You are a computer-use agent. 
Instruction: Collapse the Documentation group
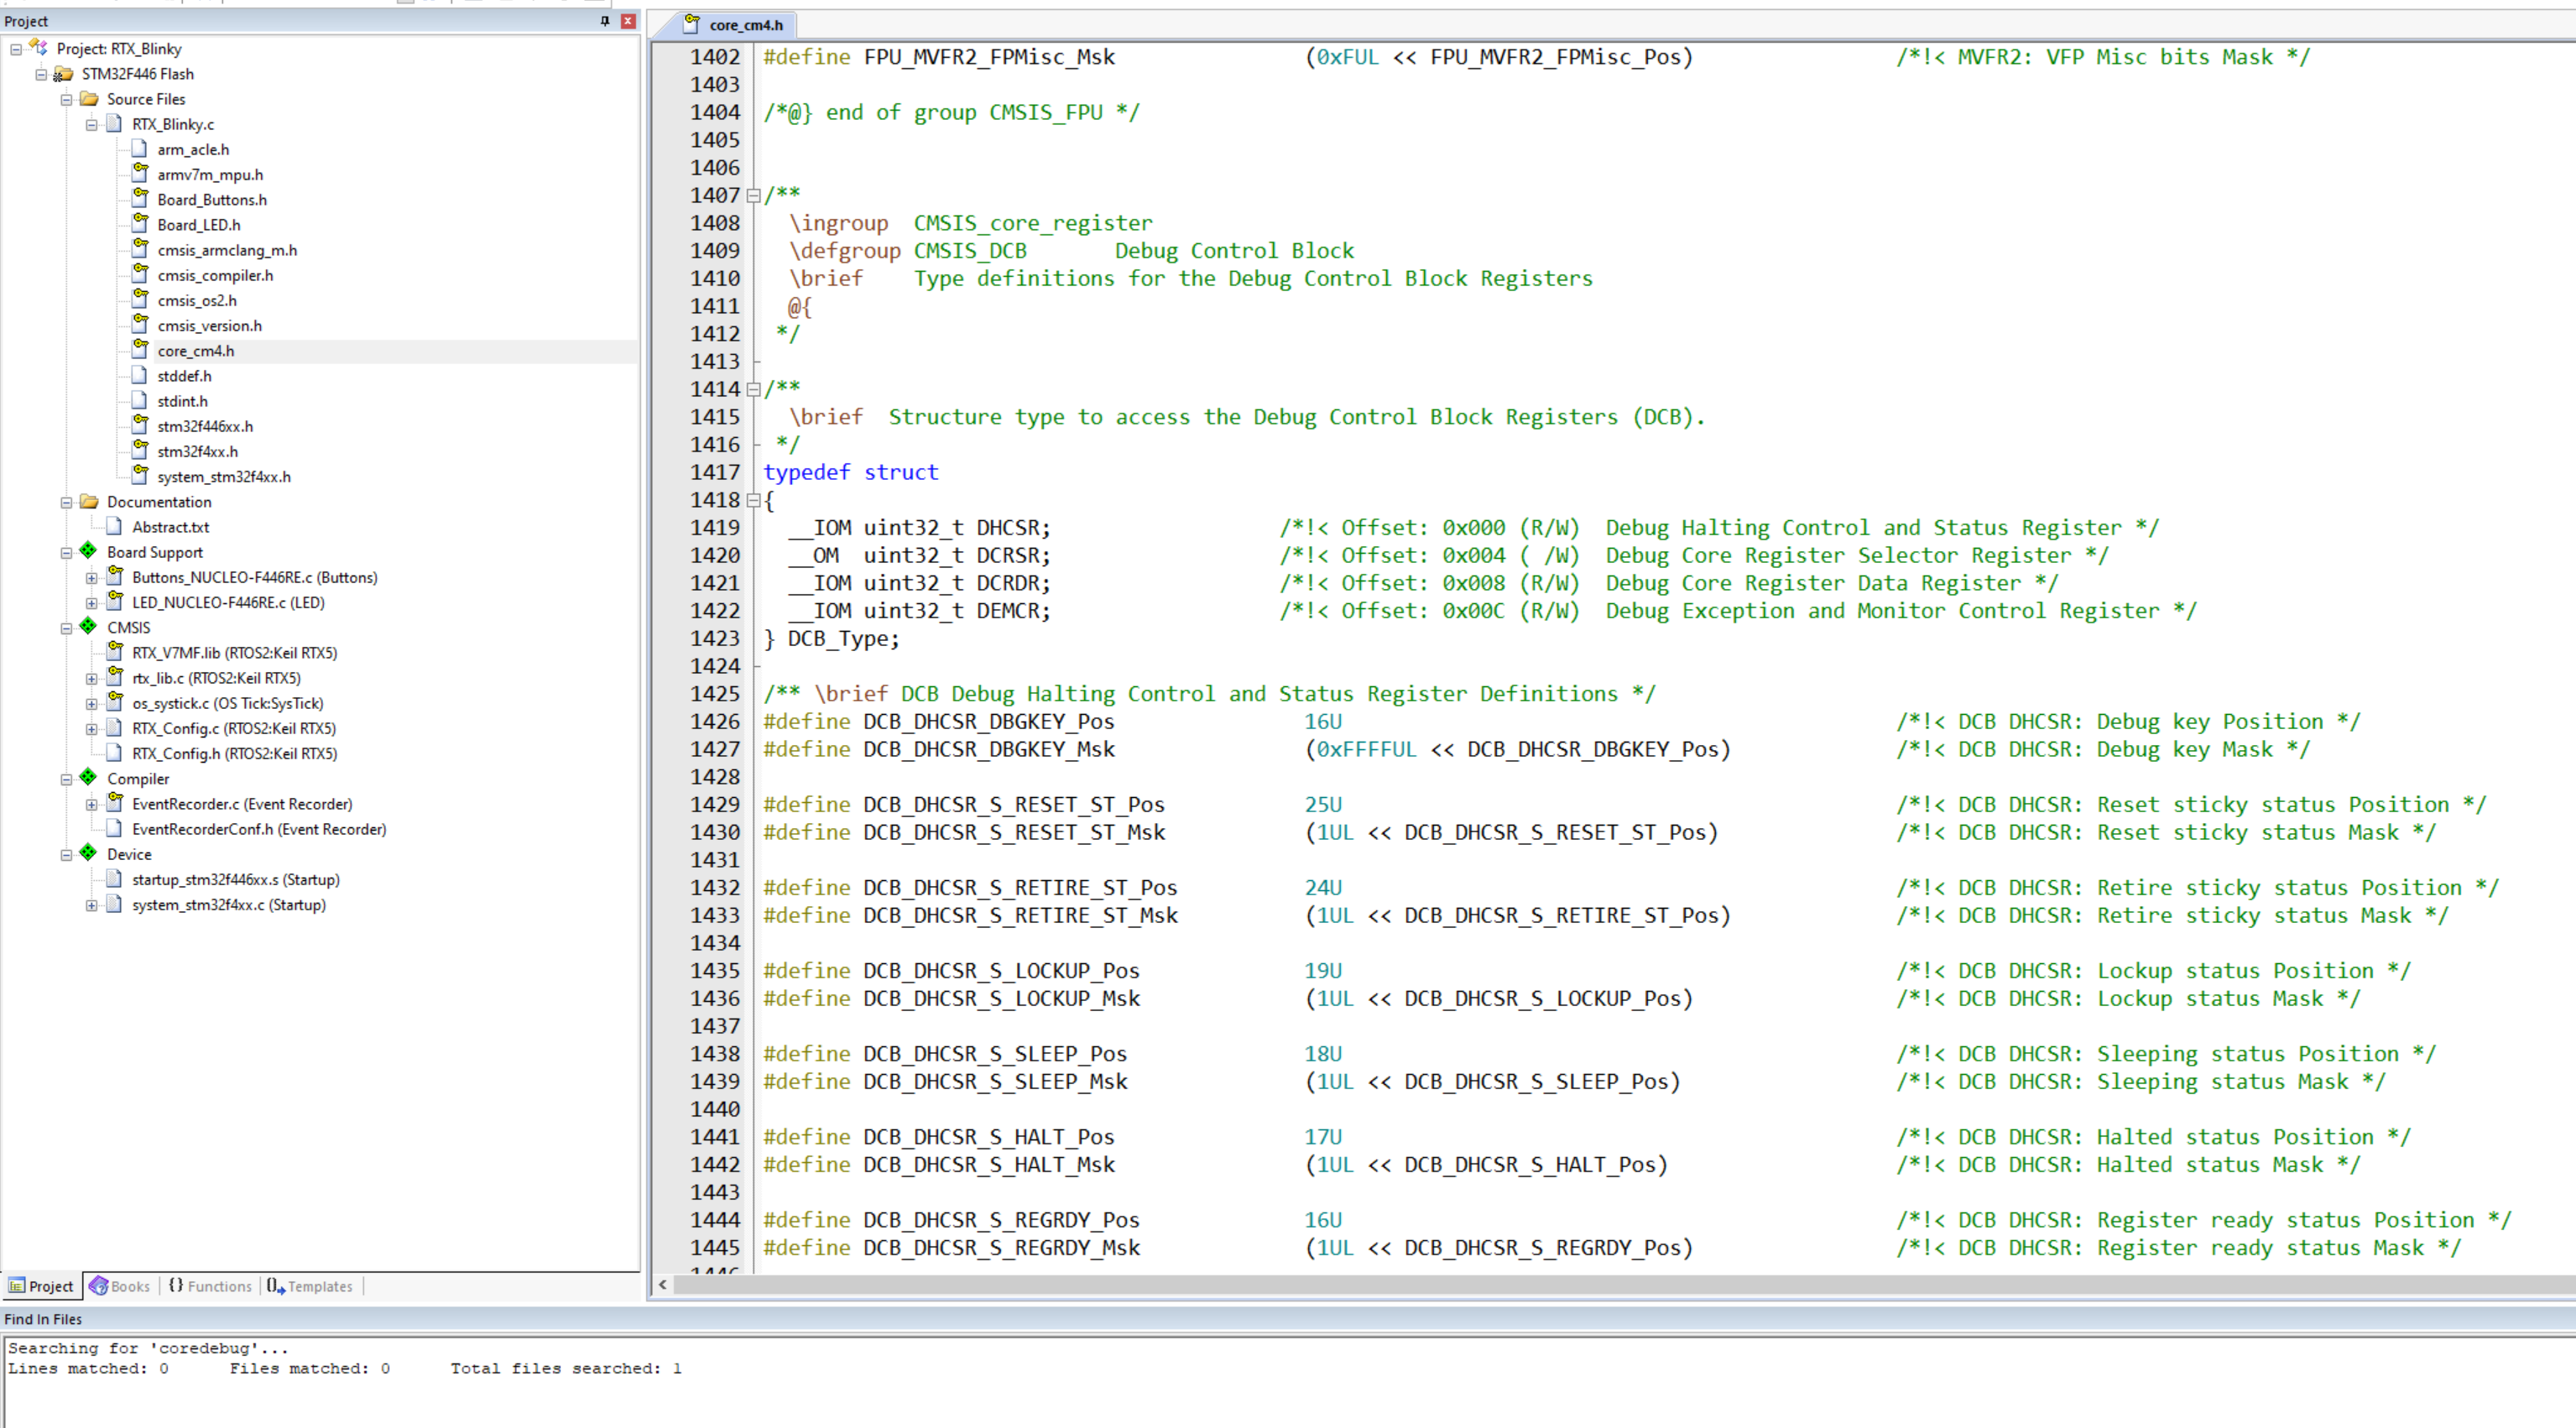66,502
